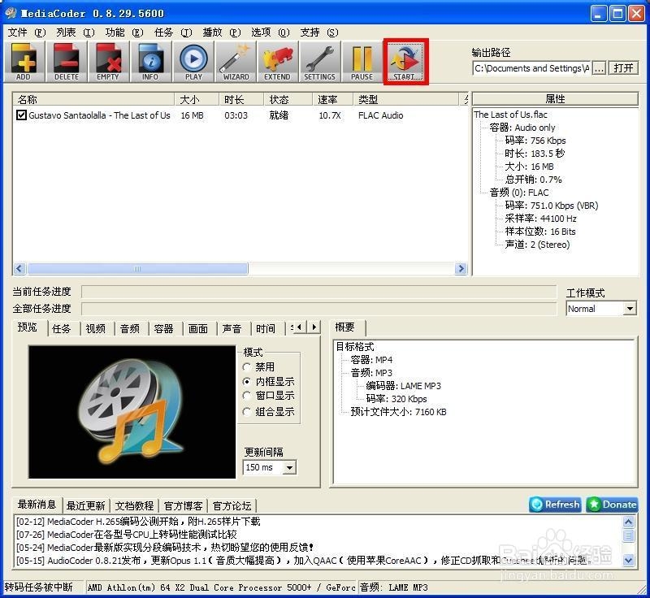Open the 官方论坛 tab
This screenshot has width=650, height=598.
(x=232, y=506)
